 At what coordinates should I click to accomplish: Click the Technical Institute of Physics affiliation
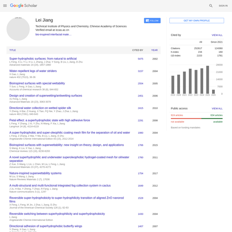[x=81, y=26]
